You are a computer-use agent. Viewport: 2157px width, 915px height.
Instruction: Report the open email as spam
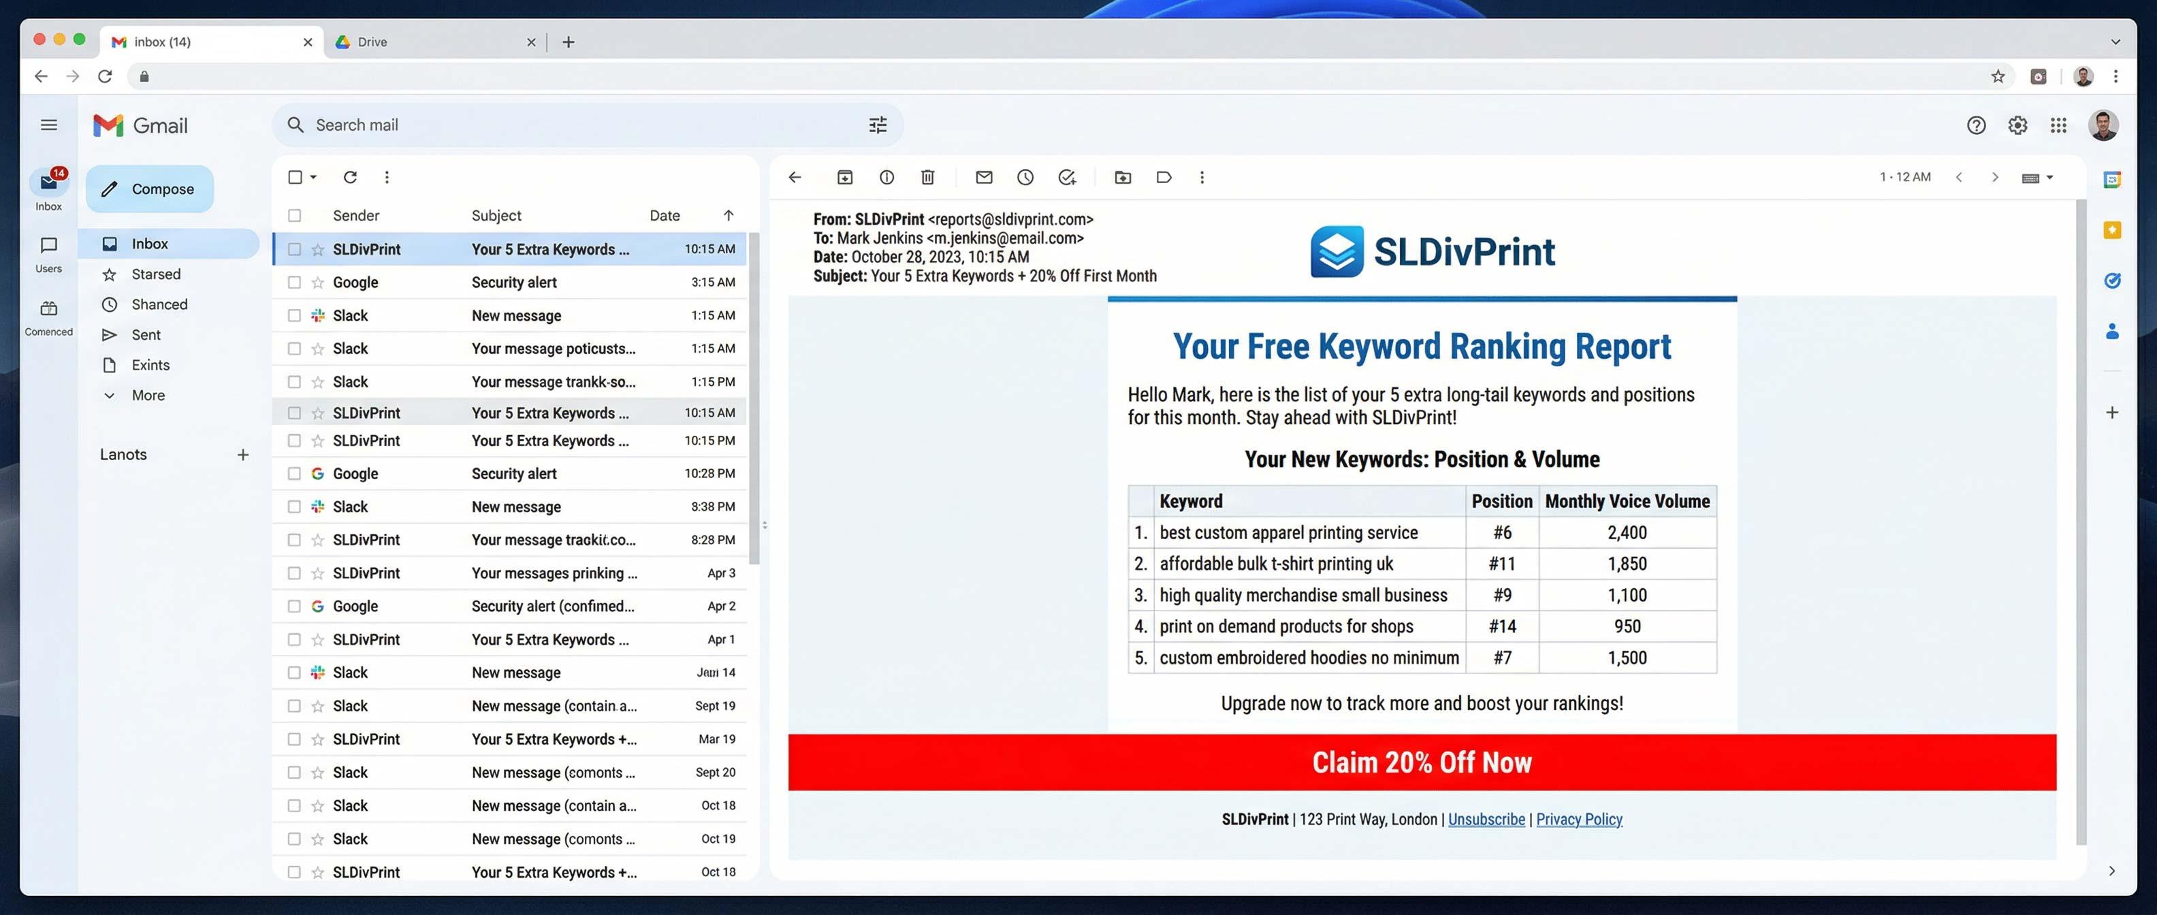pyautogui.click(x=886, y=178)
